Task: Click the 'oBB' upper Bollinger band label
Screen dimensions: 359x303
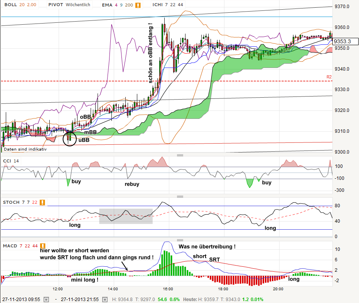Action: pos(85,117)
